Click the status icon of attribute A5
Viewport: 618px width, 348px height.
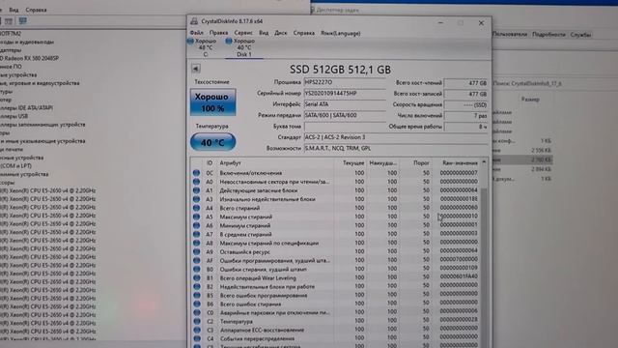pyautogui.click(x=196, y=217)
